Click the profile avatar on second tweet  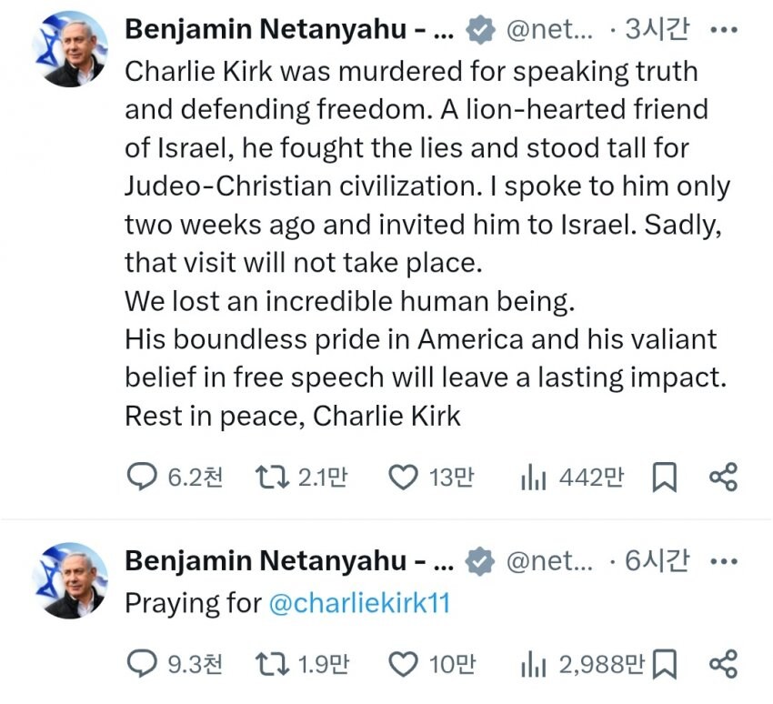tap(70, 580)
